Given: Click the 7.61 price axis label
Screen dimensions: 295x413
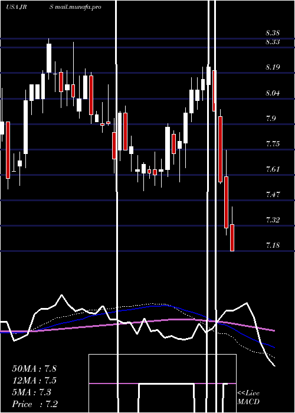Looking at the screenshot, I should [273, 169].
